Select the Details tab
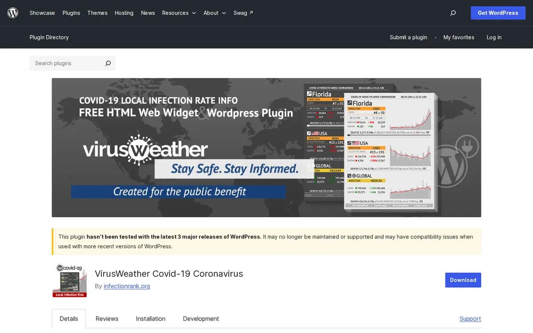This screenshot has height=333, width=533. point(69,319)
